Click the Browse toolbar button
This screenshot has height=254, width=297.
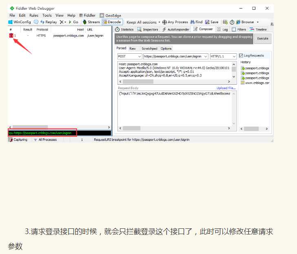coord(245,22)
